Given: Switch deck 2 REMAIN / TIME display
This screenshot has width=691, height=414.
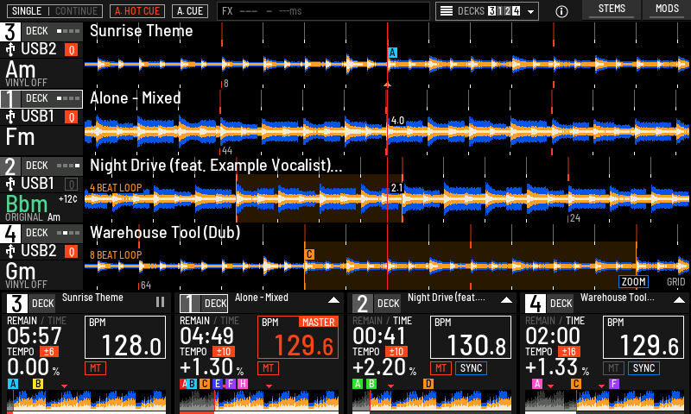Looking at the screenshot, I should click(x=382, y=321).
